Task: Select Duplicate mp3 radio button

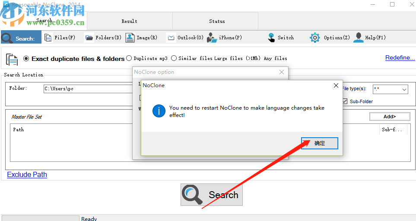Action: pyautogui.click(x=129, y=58)
